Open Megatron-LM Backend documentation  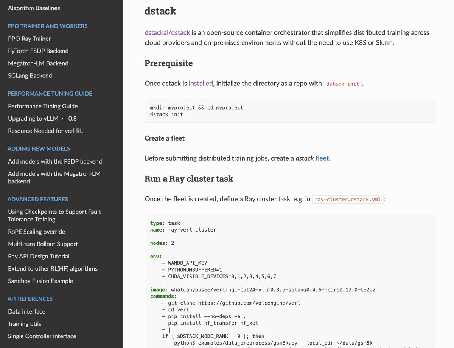(x=38, y=63)
